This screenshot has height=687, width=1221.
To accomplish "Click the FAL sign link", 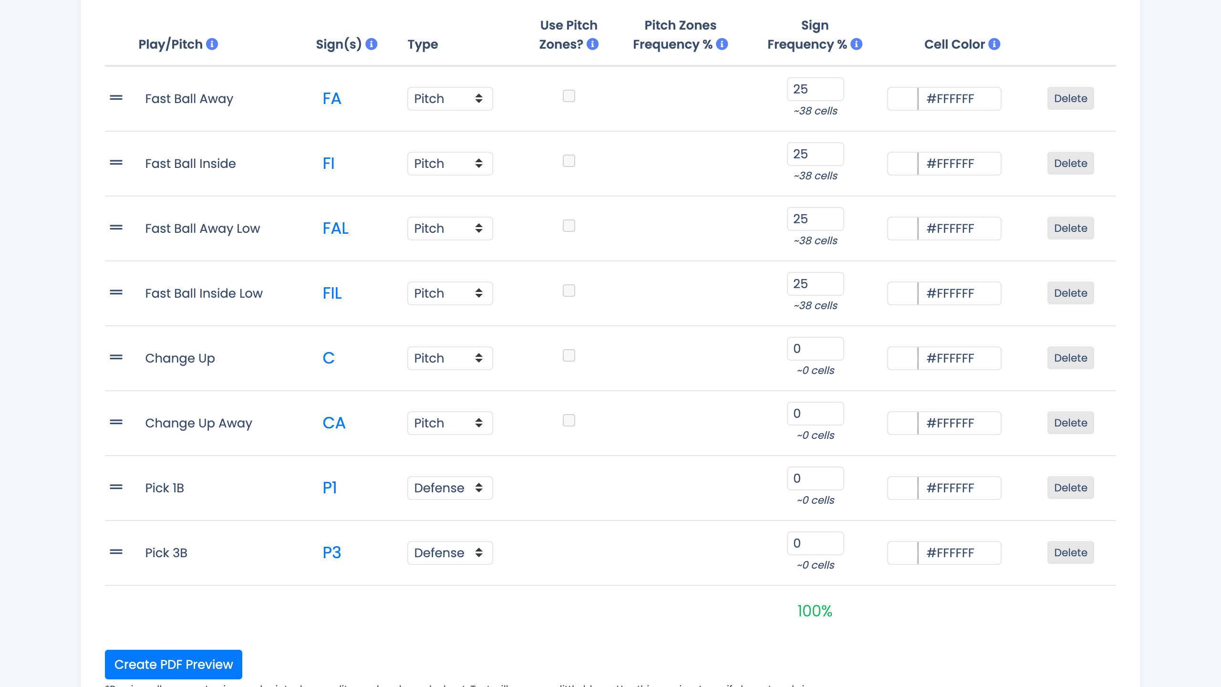I will click(x=335, y=229).
